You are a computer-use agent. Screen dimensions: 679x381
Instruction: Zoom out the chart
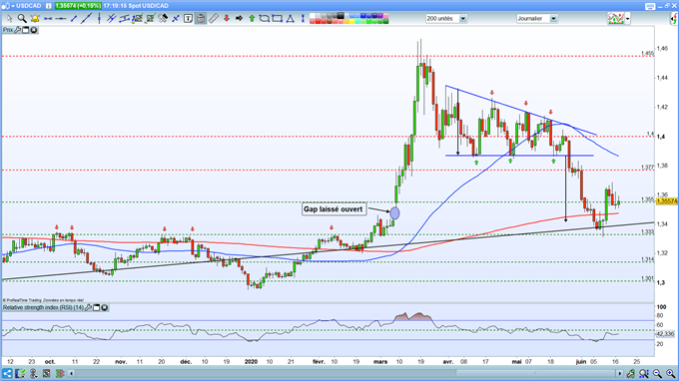click(x=657, y=373)
